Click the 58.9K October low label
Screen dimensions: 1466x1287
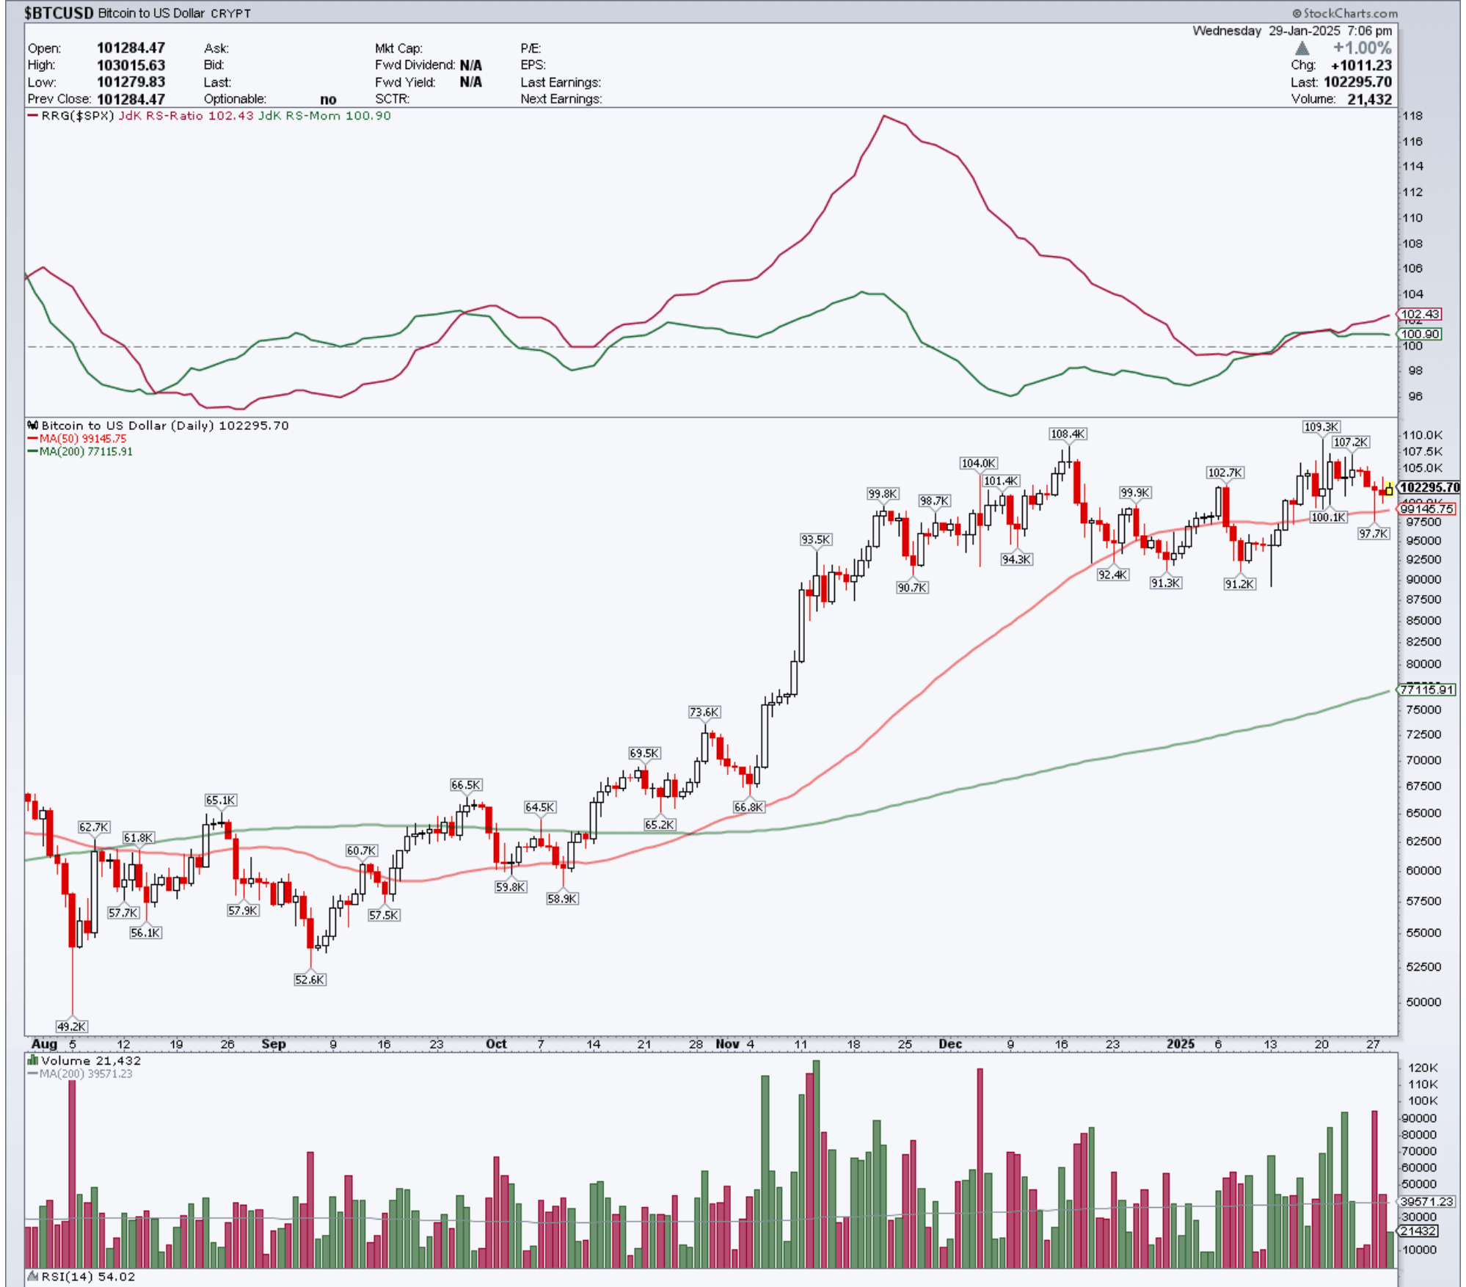[x=562, y=899]
